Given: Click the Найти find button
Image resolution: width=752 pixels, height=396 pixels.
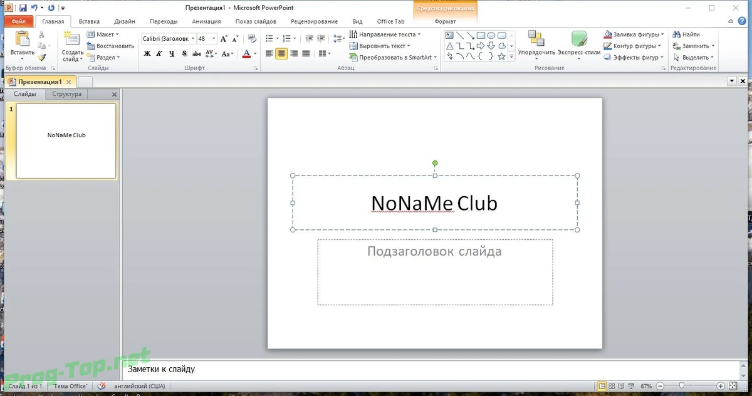Looking at the screenshot, I should coord(686,34).
